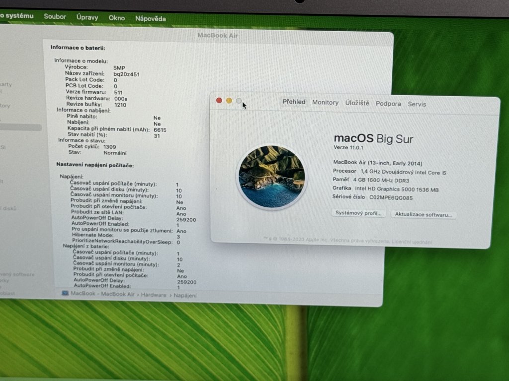Switch to the Monitory tab
The height and width of the screenshot is (381, 509).
coord(325,103)
